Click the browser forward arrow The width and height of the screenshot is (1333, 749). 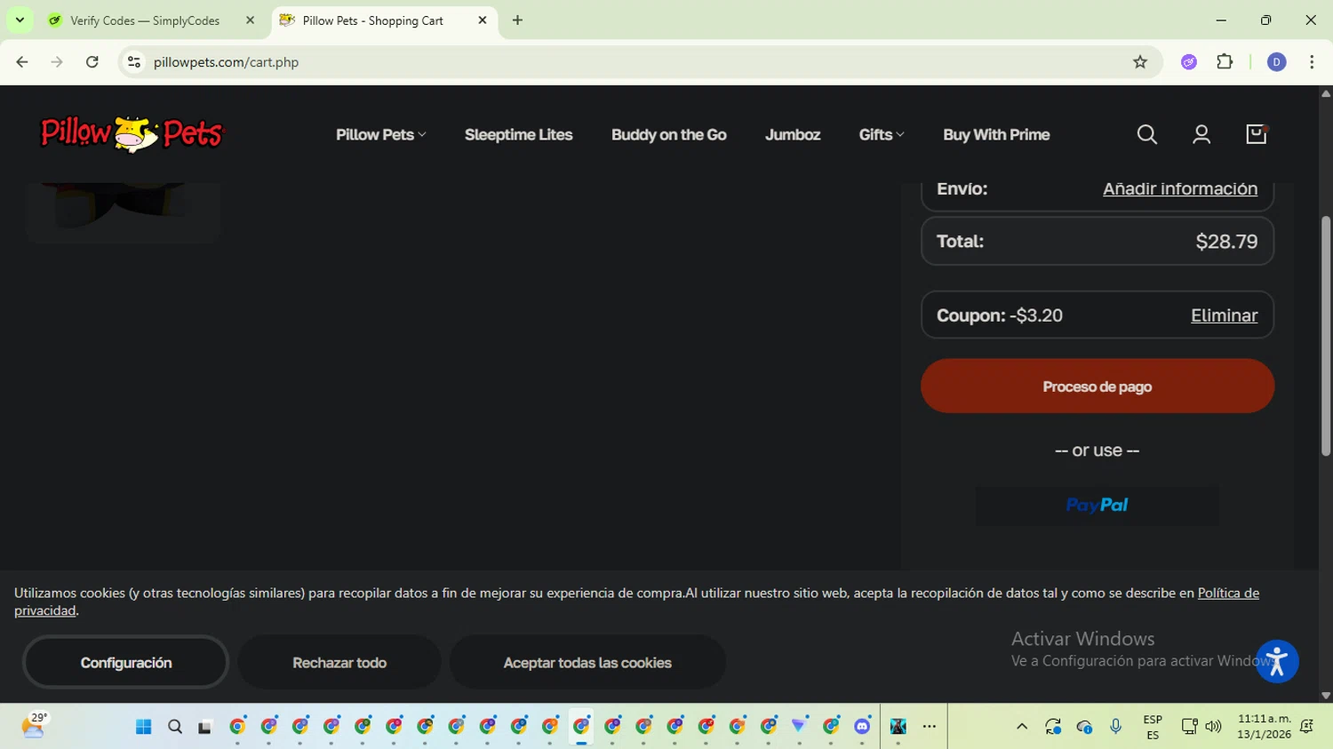click(x=57, y=62)
